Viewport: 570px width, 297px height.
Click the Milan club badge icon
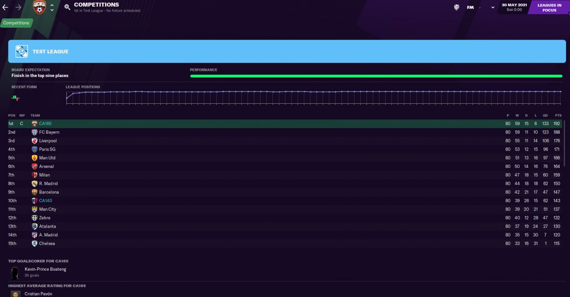34,175
